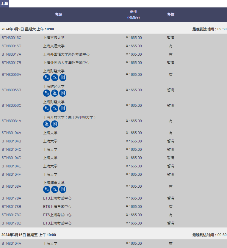Image resolution: width=227 pixels, height=248 pixels.
Task: Click the accessible restroom icon under 上海海事大学
Action: click(x=47, y=189)
